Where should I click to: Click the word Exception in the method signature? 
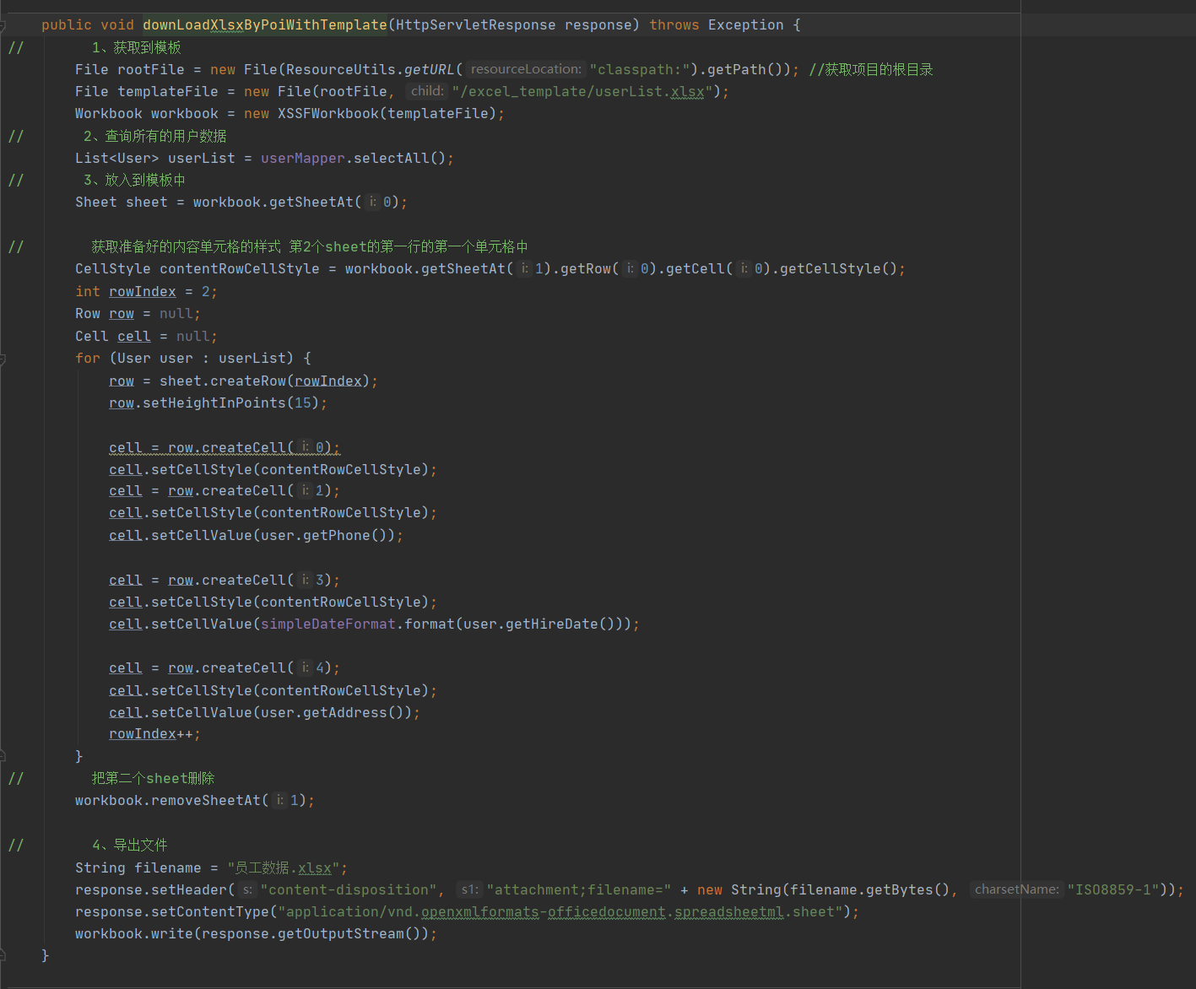pos(746,25)
